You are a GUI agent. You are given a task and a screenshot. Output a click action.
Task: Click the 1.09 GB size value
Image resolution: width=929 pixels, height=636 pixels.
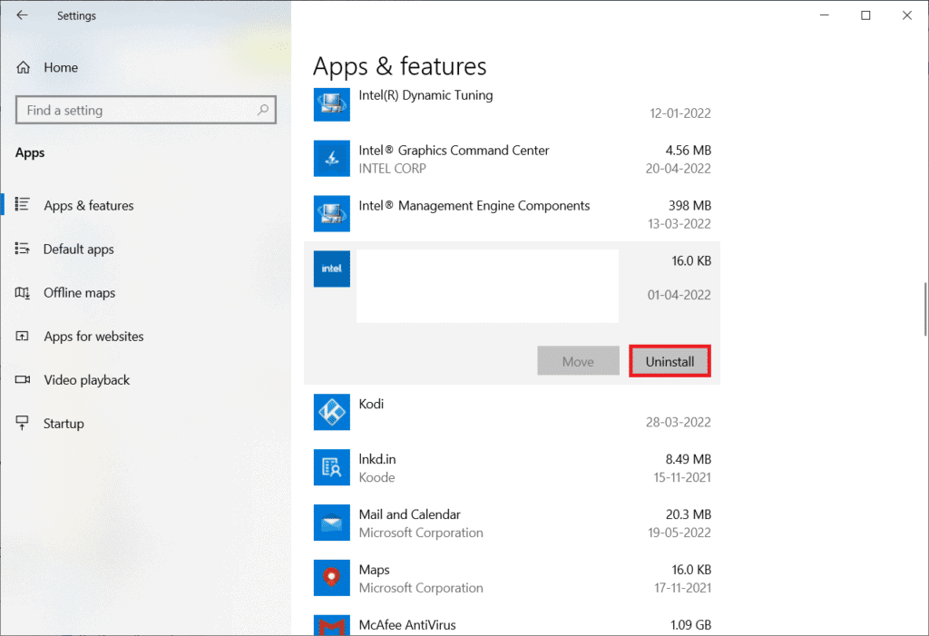(690, 625)
